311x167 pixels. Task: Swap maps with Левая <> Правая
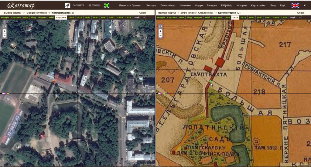(130, 5)
